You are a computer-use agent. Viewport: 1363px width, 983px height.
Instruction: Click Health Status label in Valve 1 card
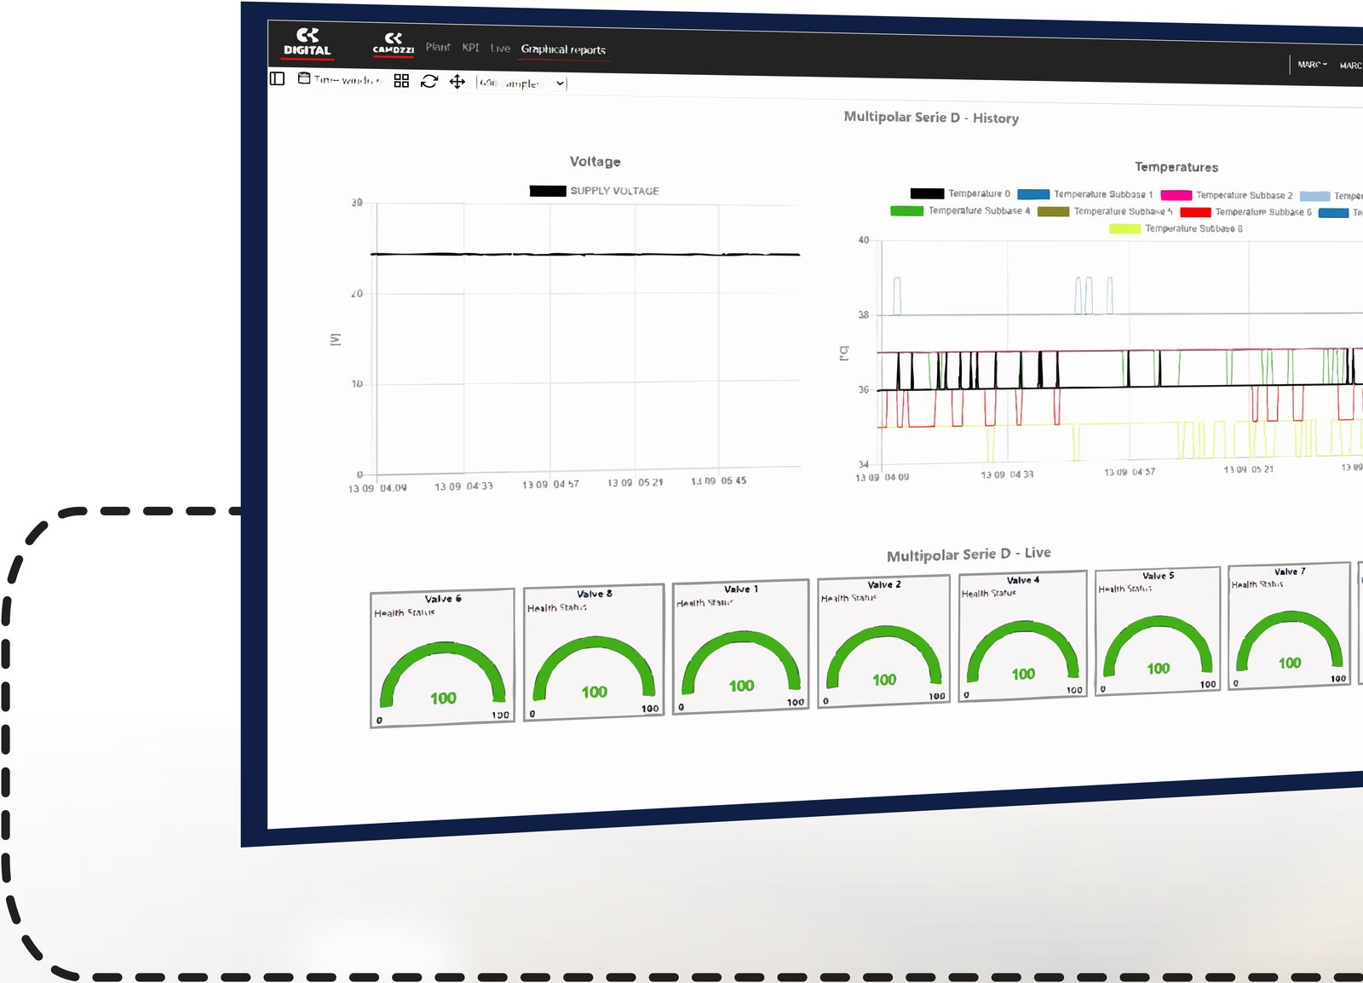click(x=705, y=602)
